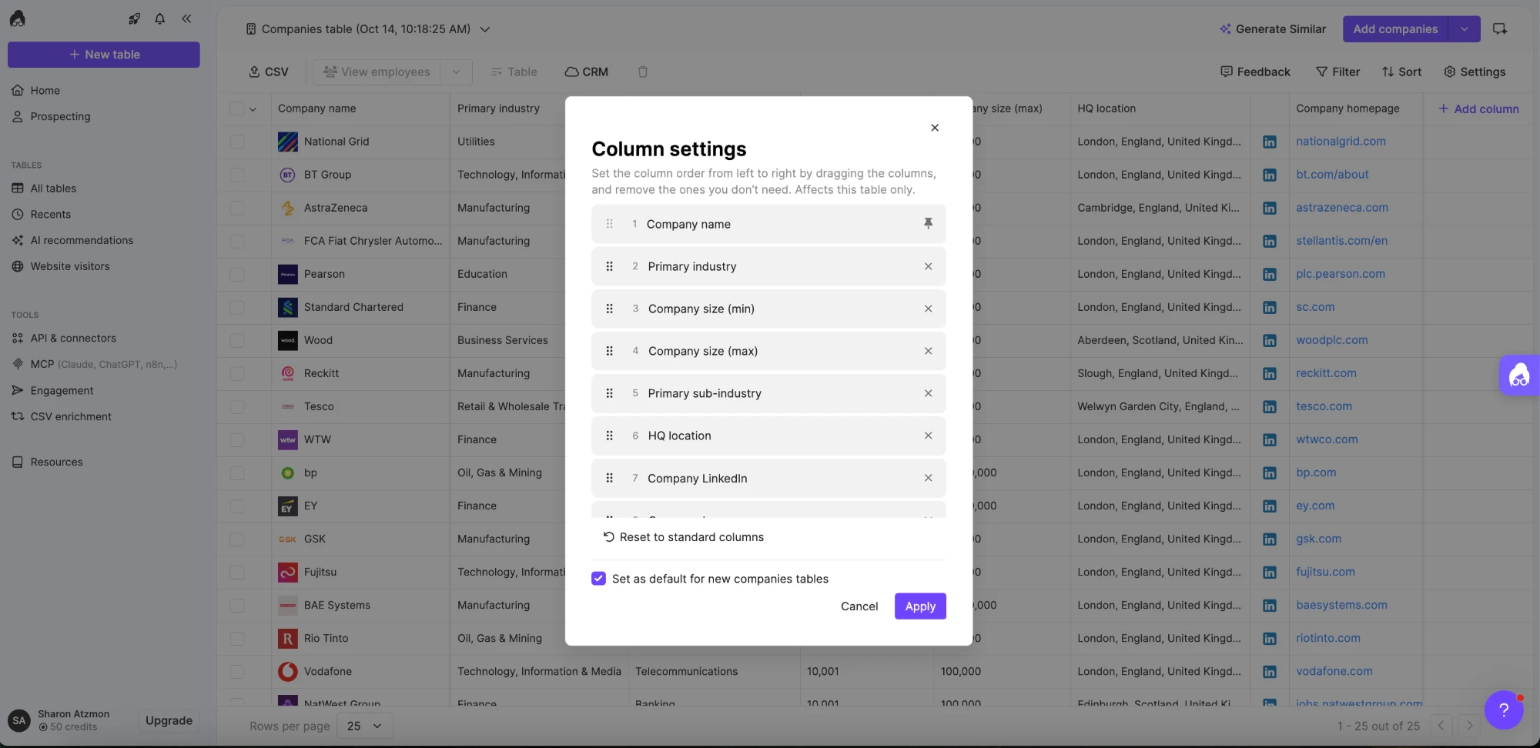1540x748 pixels.
Task: Expand the selection chevron beside header checkbox
Action: click(253, 109)
